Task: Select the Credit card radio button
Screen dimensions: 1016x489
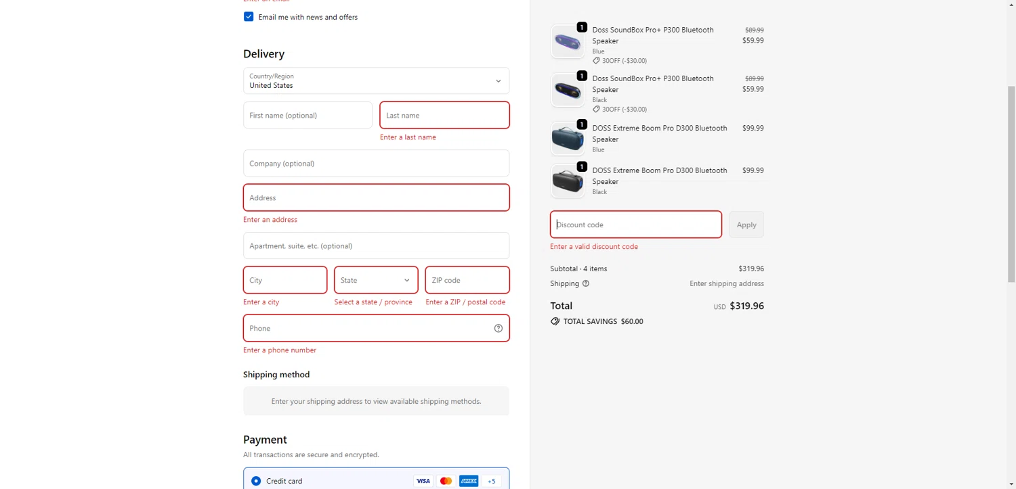Action: pos(256,481)
